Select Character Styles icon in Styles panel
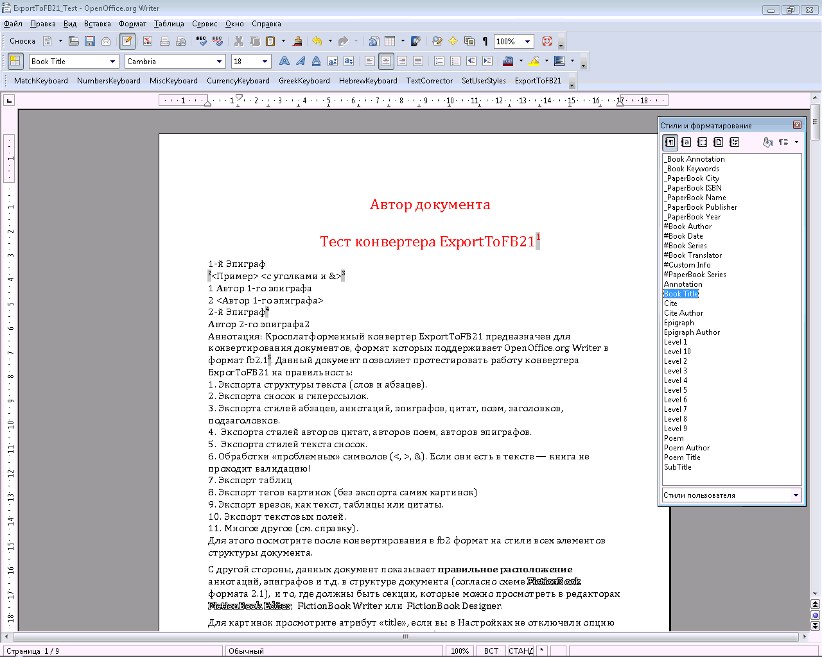Viewport: 822px width, 657px height. [686, 142]
